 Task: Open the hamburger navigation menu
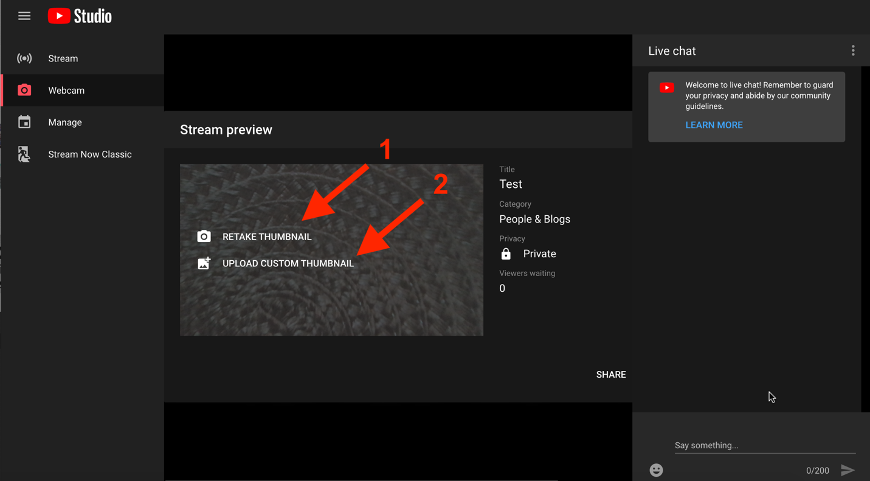tap(24, 16)
